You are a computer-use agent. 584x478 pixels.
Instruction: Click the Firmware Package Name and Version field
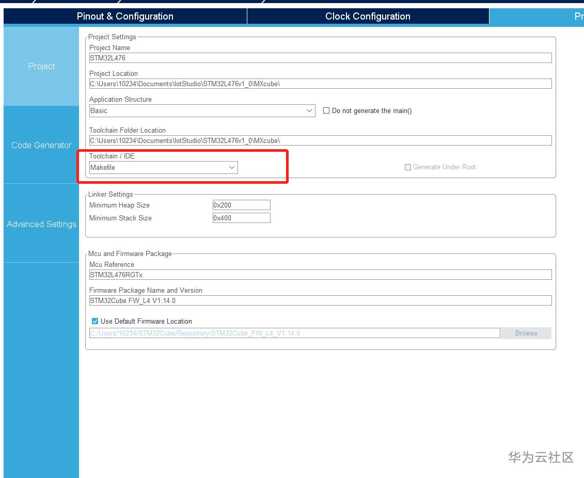click(320, 300)
